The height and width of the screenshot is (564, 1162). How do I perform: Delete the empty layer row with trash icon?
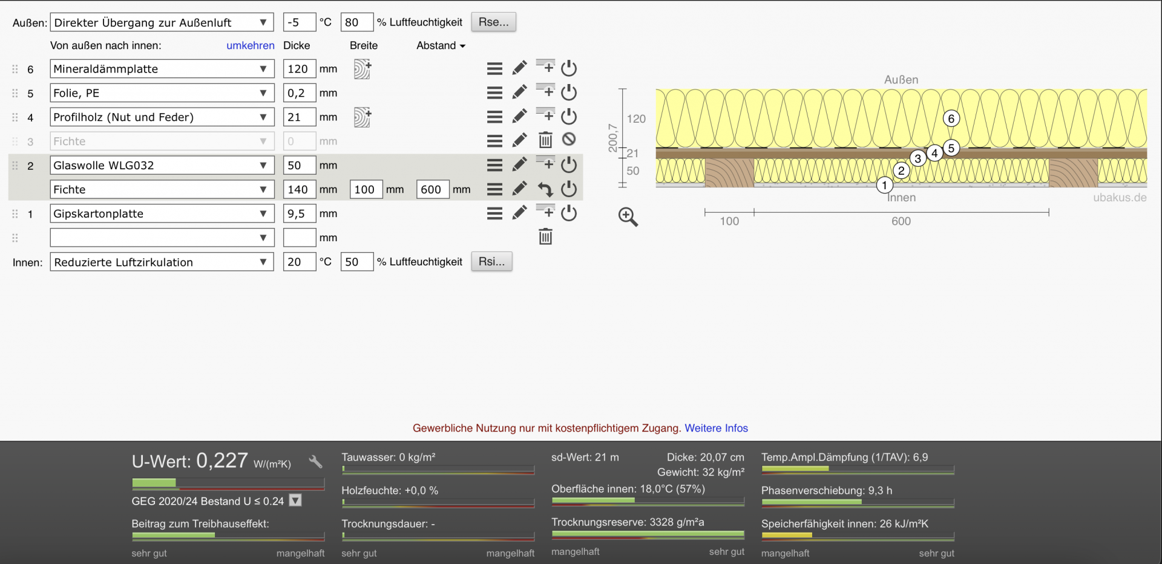(545, 237)
